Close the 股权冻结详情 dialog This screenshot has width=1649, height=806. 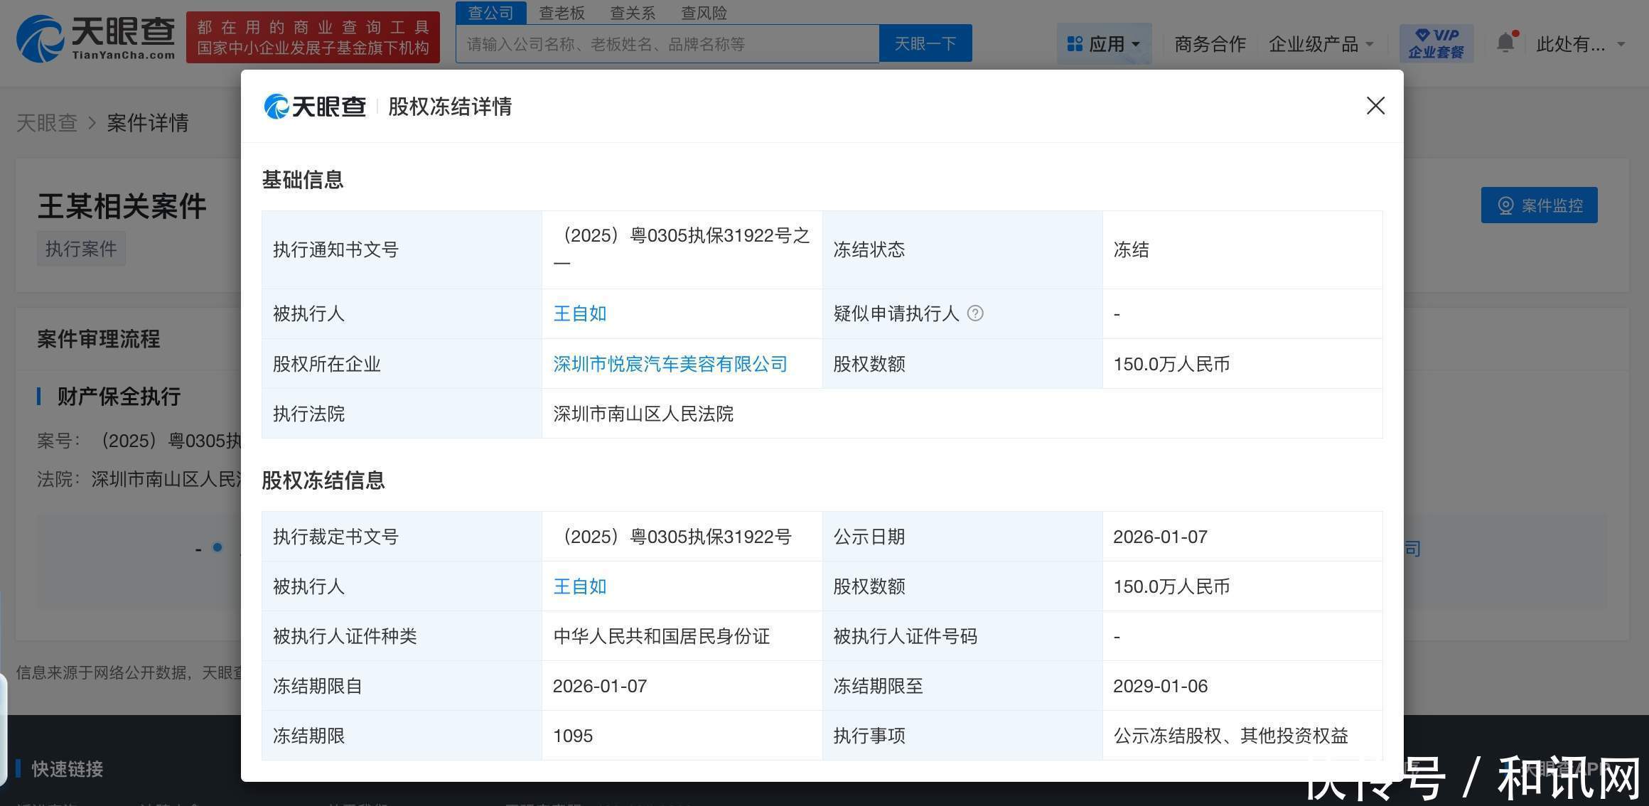click(1375, 106)
